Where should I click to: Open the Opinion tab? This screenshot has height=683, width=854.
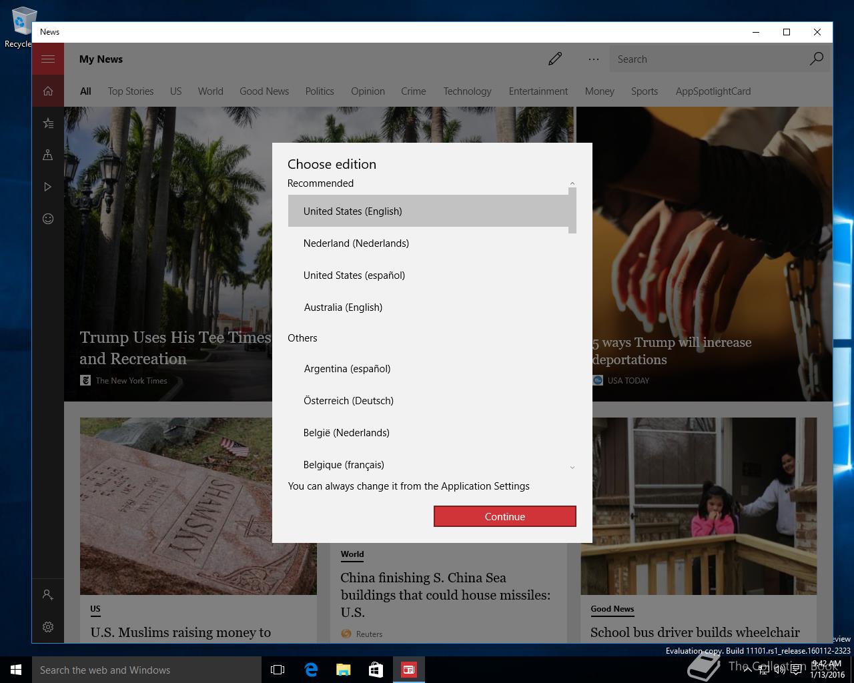(368, 91)
